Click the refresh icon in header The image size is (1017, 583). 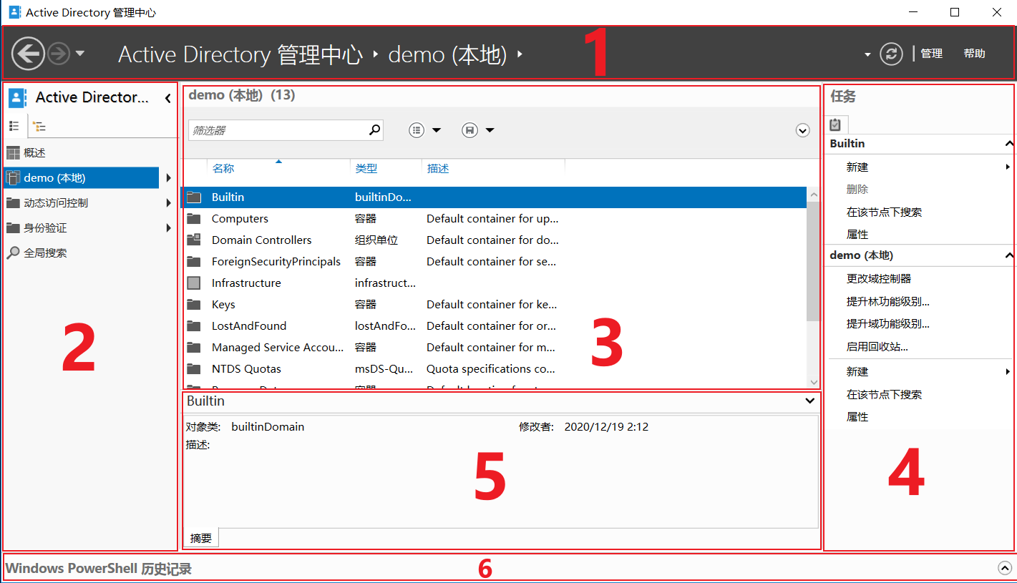(x=891, y=54)
